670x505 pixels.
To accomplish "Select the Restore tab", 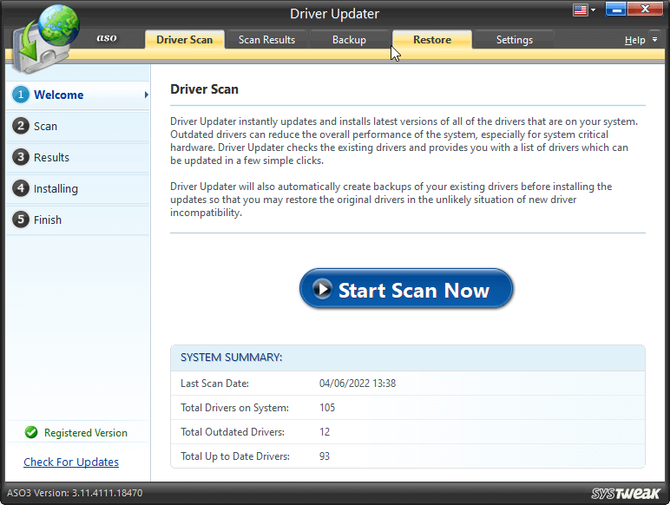I will pos(432,40).
